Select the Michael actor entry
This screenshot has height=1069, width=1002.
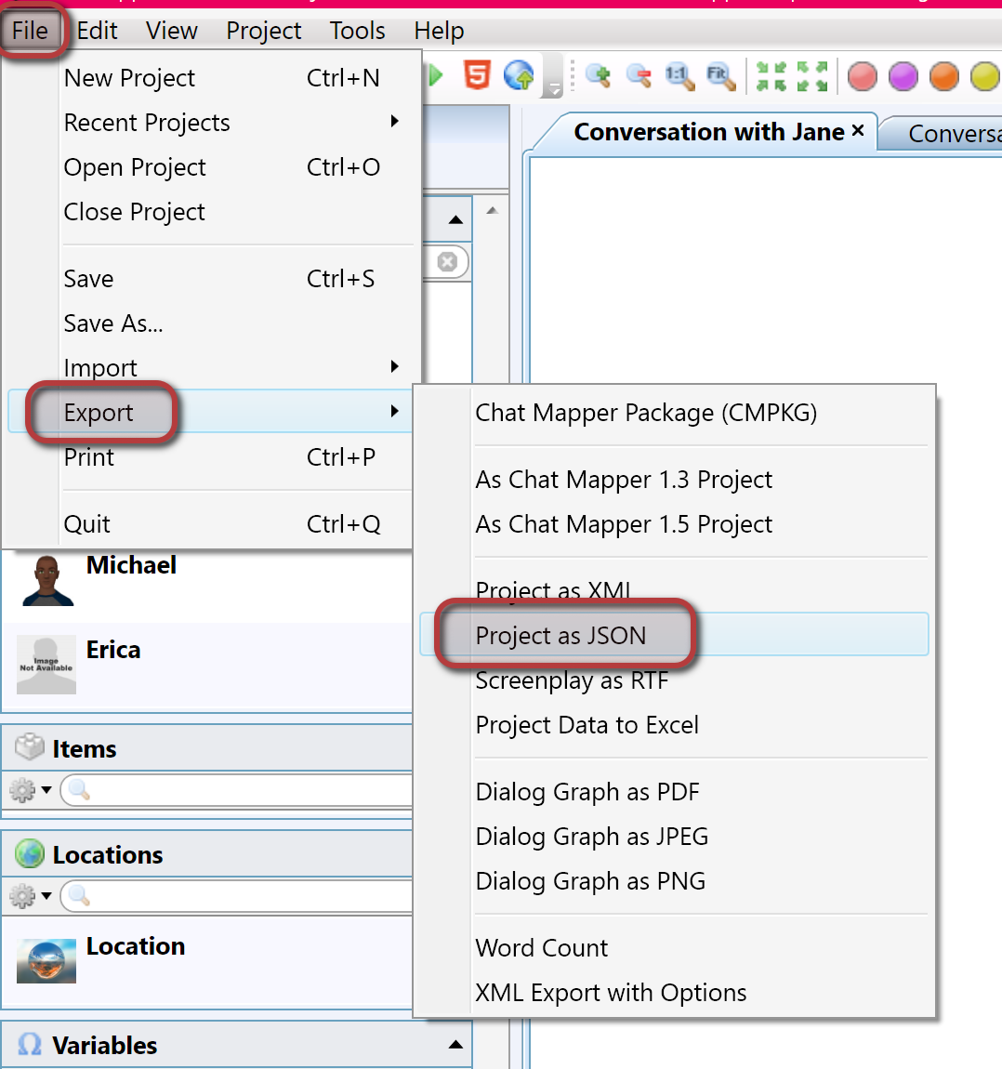[x=204, y=579]
